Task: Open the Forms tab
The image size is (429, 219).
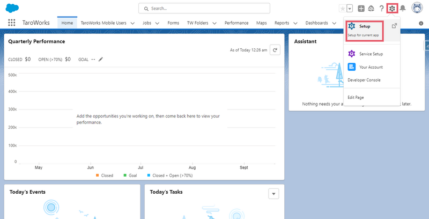Action: (x=173, y=23)
